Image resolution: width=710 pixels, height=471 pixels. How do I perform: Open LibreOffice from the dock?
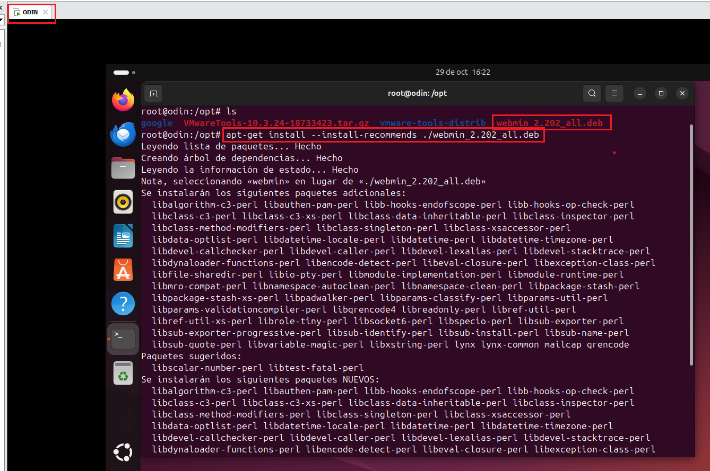click(x=123, y=236)
